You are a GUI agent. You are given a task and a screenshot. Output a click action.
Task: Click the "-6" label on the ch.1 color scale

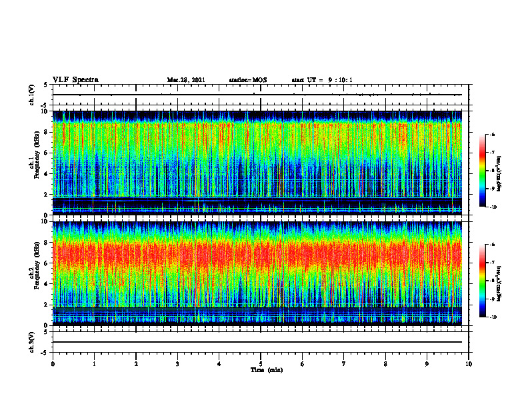pyautogui.click(x=493, y=134)
